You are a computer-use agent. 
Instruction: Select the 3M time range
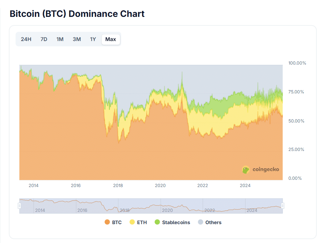tap(77, 39)
